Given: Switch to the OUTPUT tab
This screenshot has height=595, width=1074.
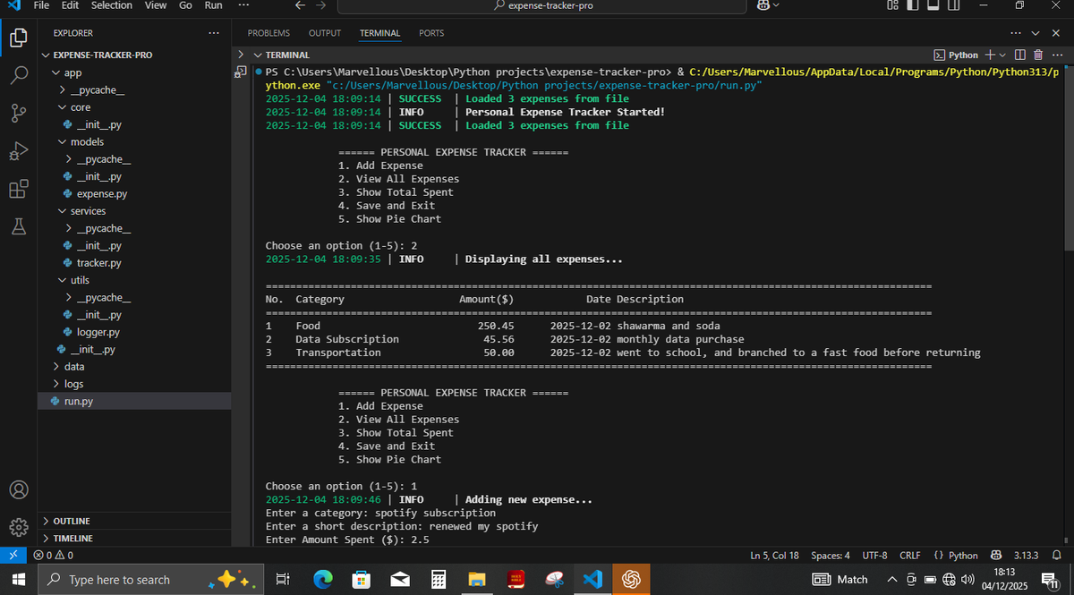Looking at the screenshot, I should 325,33.
